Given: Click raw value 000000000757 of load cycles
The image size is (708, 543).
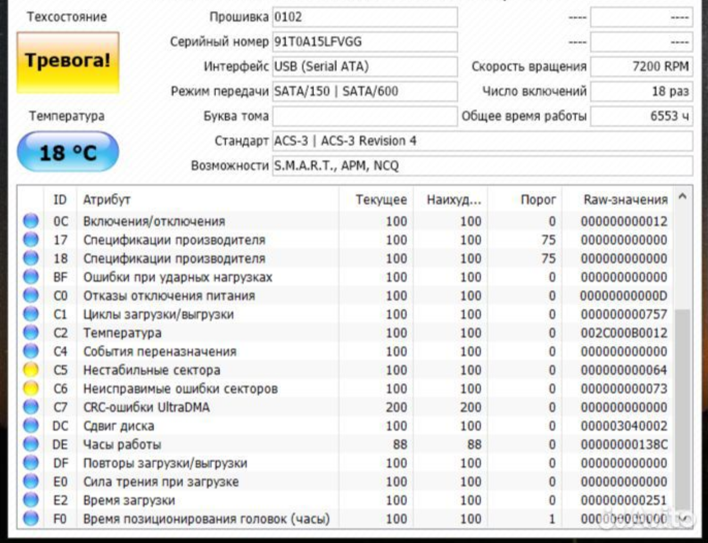Looking at the screenshot, I should 624,314.
